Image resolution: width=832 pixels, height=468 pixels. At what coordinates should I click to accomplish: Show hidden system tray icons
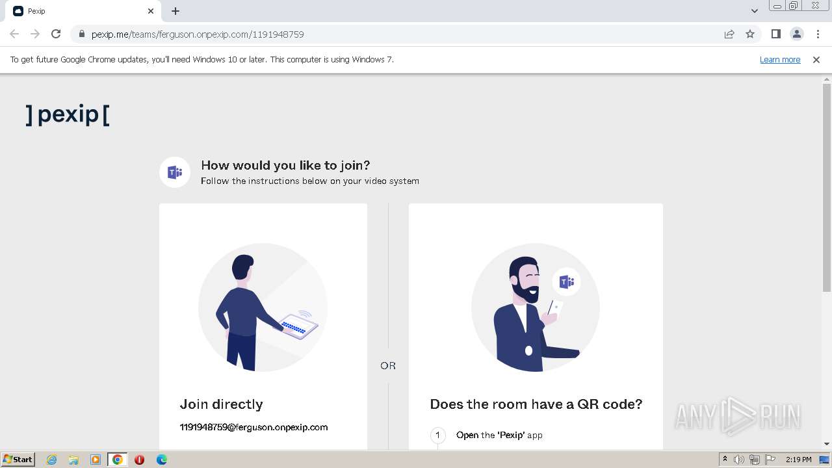pos(725,460)
